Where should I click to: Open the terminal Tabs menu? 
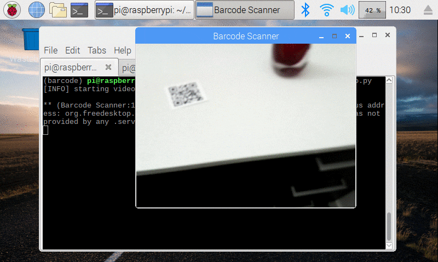click(x=97, y=50)
